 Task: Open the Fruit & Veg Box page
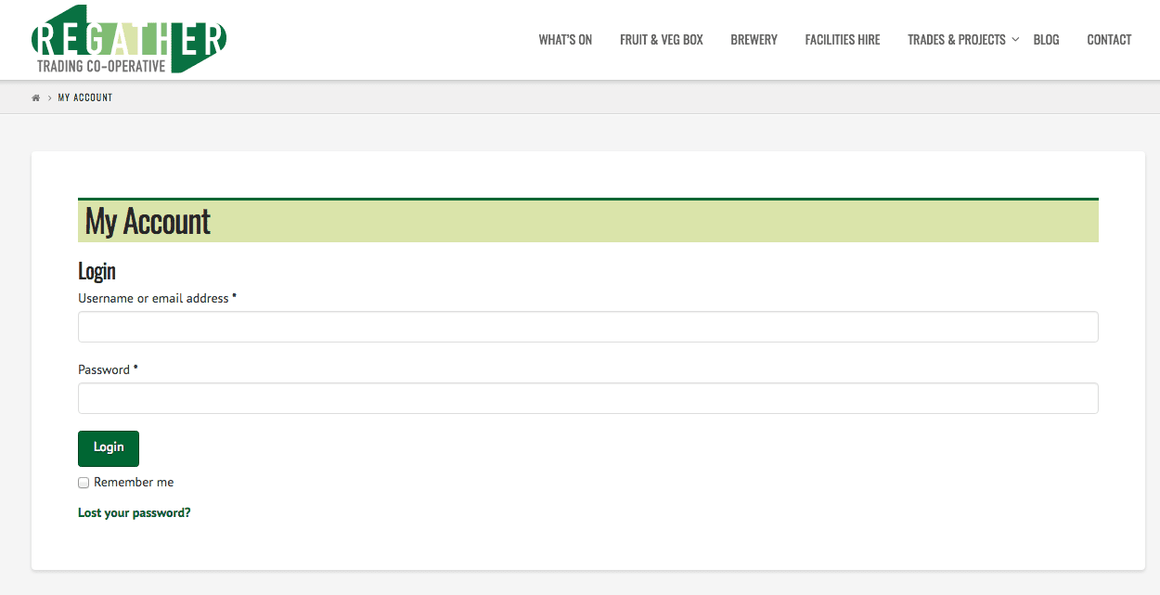pos(662,40)
